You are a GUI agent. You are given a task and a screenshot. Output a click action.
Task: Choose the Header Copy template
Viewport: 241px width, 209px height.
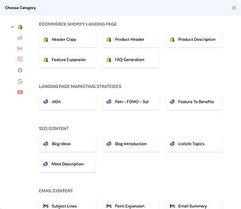point(68,39)
